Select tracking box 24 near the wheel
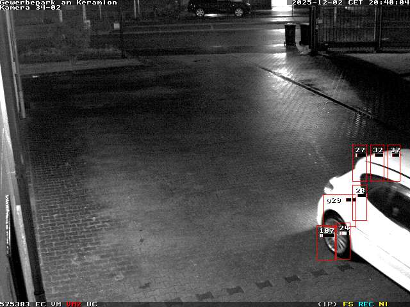This screenshot has width=410, height=307. [343, 242]
